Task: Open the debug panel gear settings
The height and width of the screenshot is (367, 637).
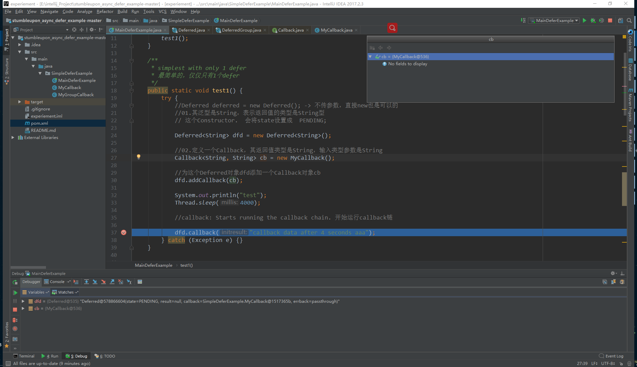Action: point(613,273)
